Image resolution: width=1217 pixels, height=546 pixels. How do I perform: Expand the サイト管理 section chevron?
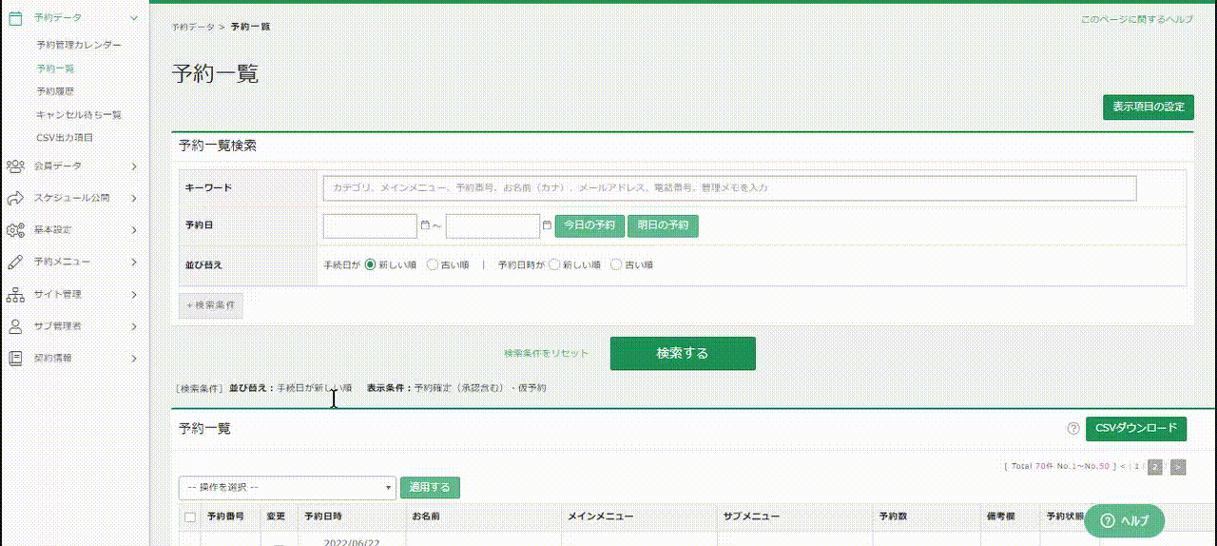[134, 294]
